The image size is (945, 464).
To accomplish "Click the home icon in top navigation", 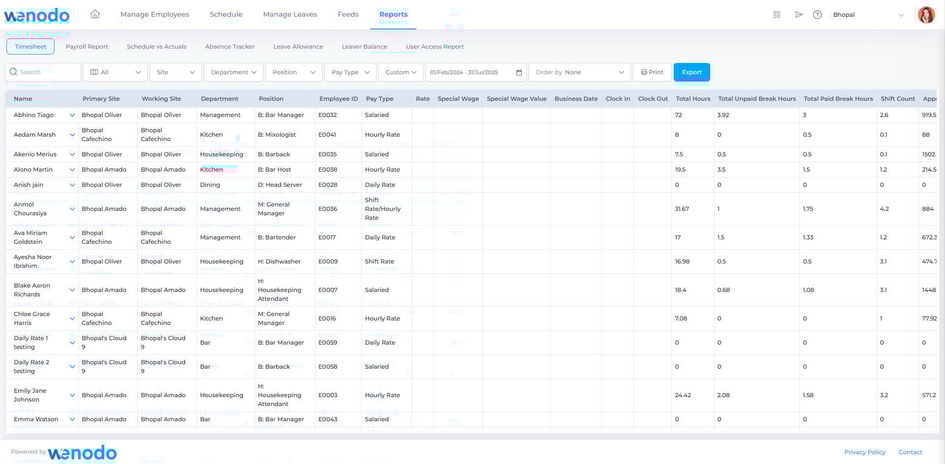I will [95, 14].
